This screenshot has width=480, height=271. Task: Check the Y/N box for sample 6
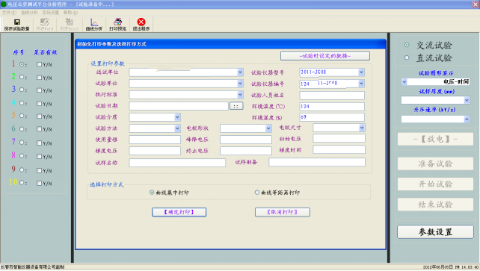(x=39, y=129)
